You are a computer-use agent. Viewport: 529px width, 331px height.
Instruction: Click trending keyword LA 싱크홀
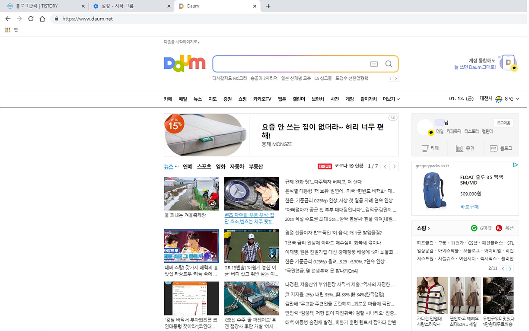pyautogui.click(x=323, y=79)
